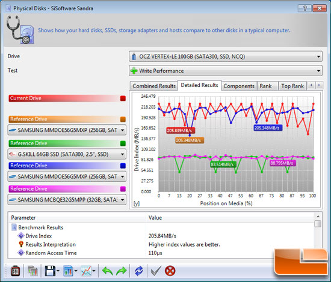Toggle the green Reference Drive color square
The image size is (331, 282).
coord(123,143)
